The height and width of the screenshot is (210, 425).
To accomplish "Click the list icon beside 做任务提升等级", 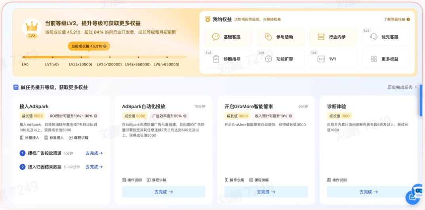I will pos(16,87).
